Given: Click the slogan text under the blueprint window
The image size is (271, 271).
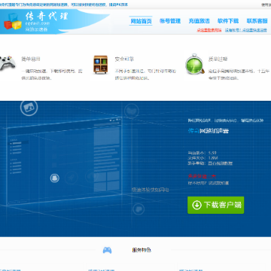Looking at the screenshot, I should [151, 190].
